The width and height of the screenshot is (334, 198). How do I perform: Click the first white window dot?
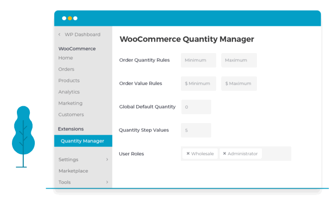64,18
